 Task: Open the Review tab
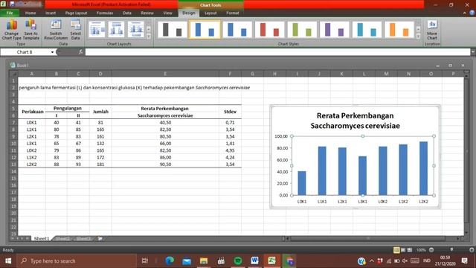(147, 13)
